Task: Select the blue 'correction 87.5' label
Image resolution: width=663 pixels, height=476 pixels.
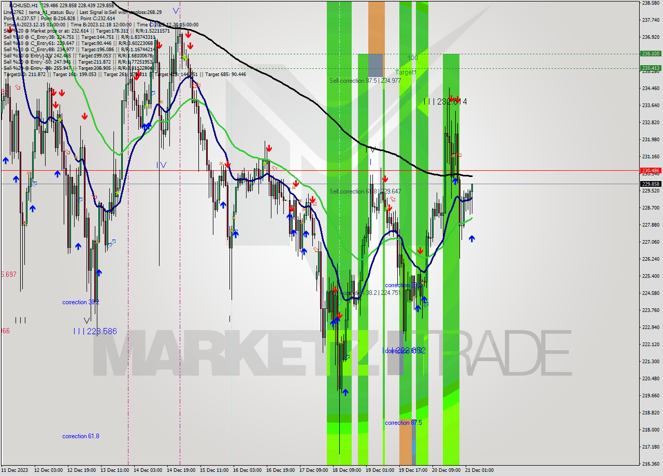Action: (x=403, y=423)
